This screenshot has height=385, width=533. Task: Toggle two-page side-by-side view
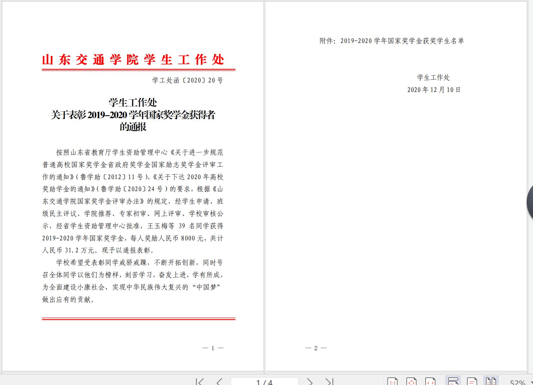pyautogui.click(x=491, y=382)
